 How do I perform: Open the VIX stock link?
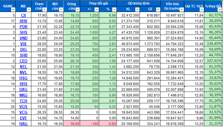[23, 44]
